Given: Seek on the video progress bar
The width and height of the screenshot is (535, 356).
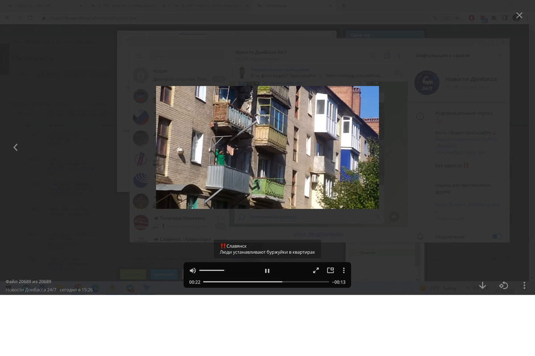Looking at the screenshot, I should tap(266, 282).
